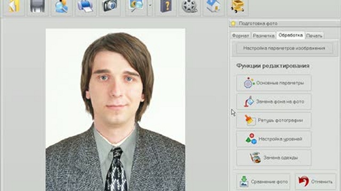Click the camera toolbar icon

point(110,6)
